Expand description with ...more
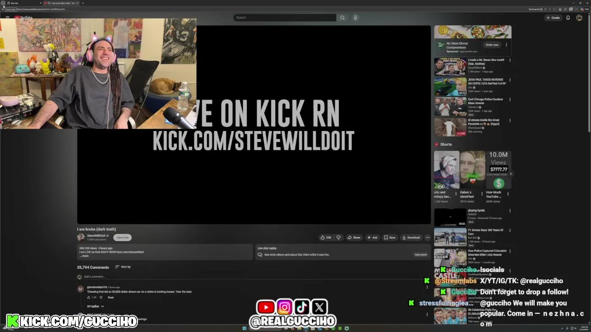Viewport: 591px width, 332px height. [x=84, y=256]
